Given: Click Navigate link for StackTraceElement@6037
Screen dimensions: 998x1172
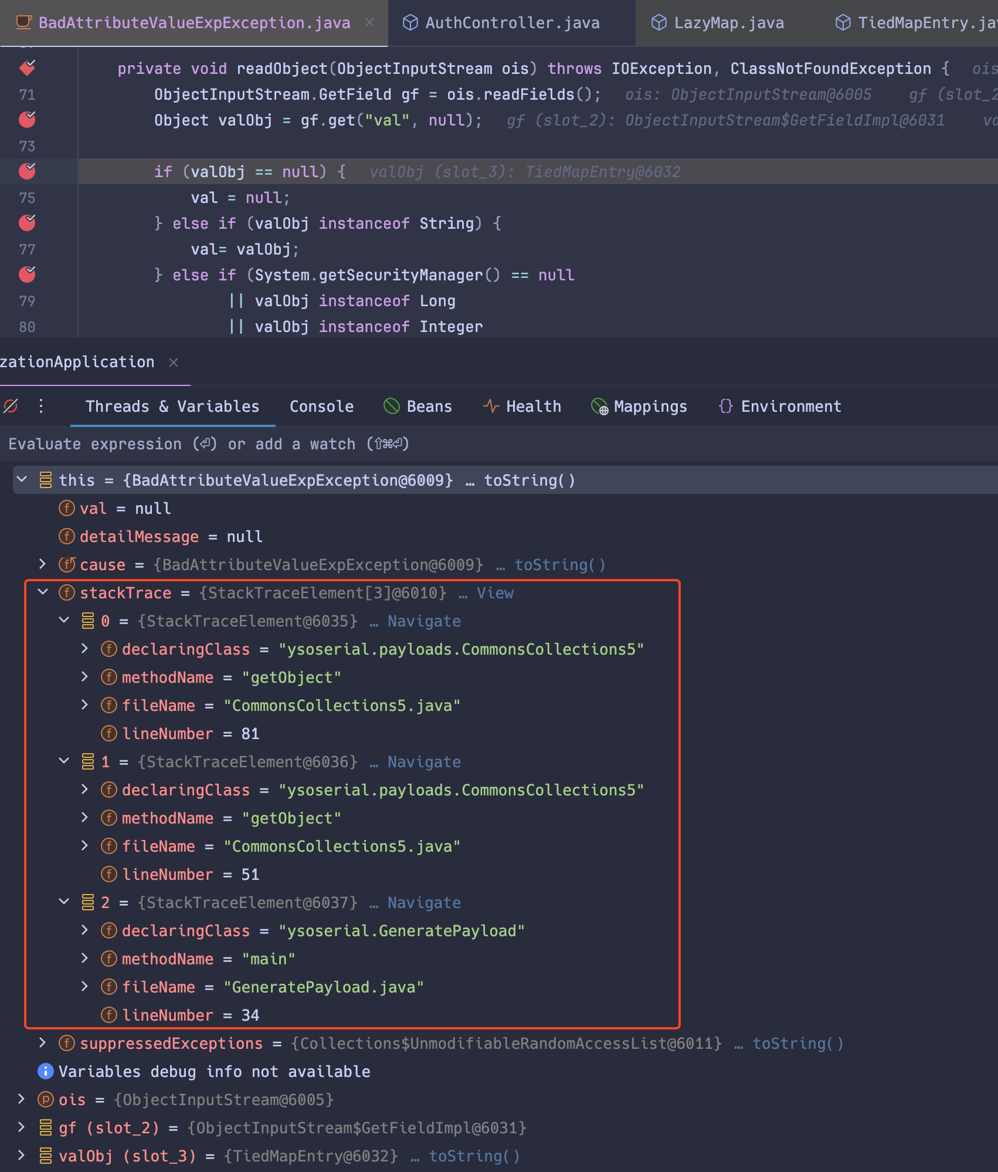Looking at the screenshot, I should click(x=423, y=902).
